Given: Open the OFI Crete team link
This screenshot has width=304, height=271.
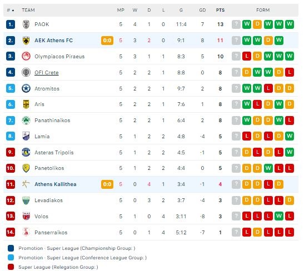Looking at the screenshot, I should click(47, 73).
